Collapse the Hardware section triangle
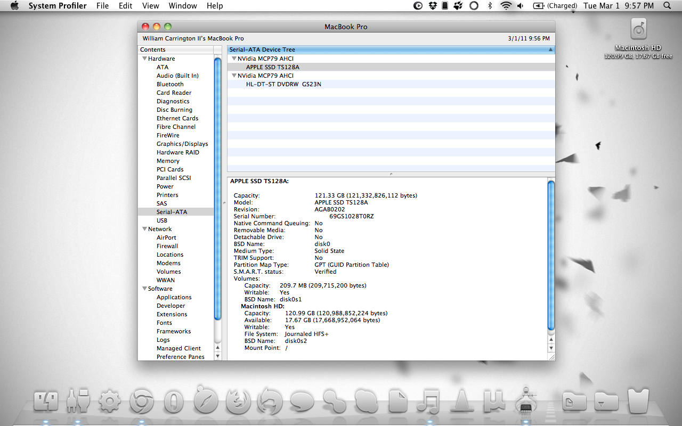 click(144, 59)
